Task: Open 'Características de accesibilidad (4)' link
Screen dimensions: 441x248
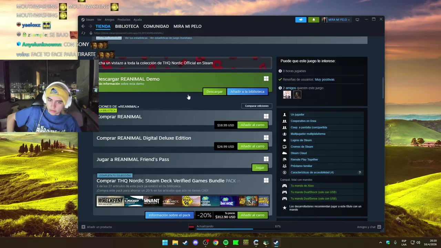Action: pyautogui.click(x=312, y=173)
